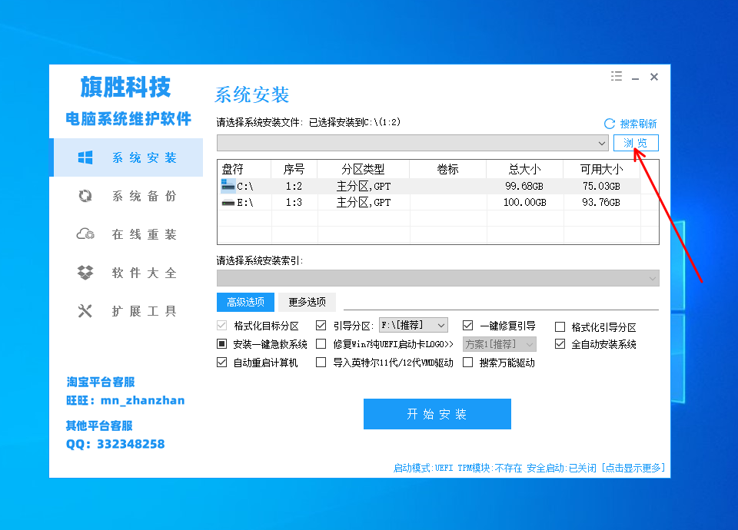Open 系统备份 via its refresh icon
Viewport: 738px width, 530px height.
tap(85, 196)
